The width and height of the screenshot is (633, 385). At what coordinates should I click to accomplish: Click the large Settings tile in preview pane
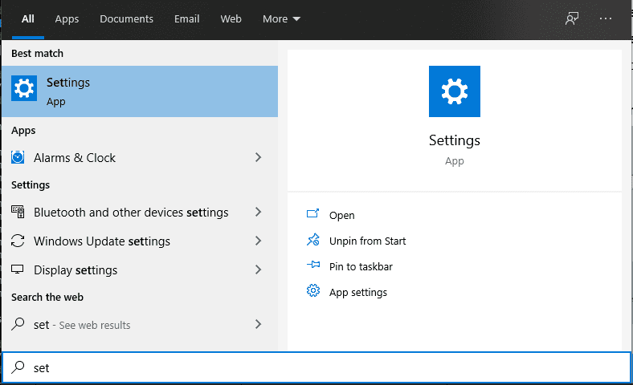pos(454,91)
